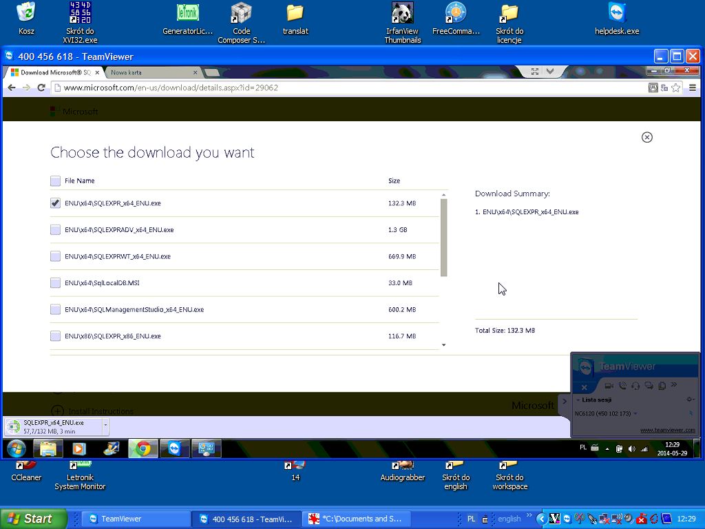Start a voice call in TeamViewer panel
Screen dimensions: 705x529
622,386
